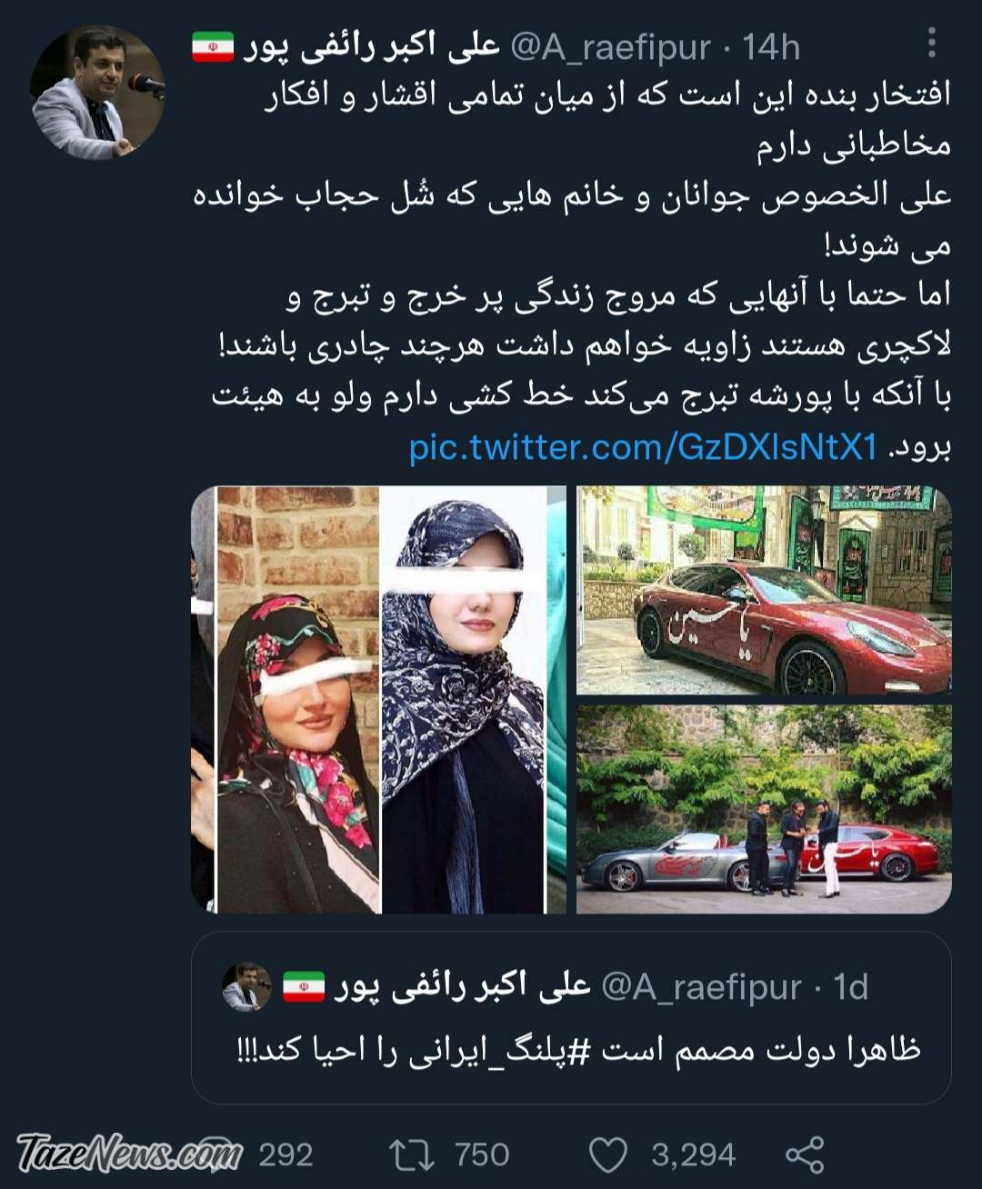Image resolution: width=982 pixels, height=1189 pixels.
Task: Click the author display name علی اکبر رائفی پور
Action: coord(371,46)
